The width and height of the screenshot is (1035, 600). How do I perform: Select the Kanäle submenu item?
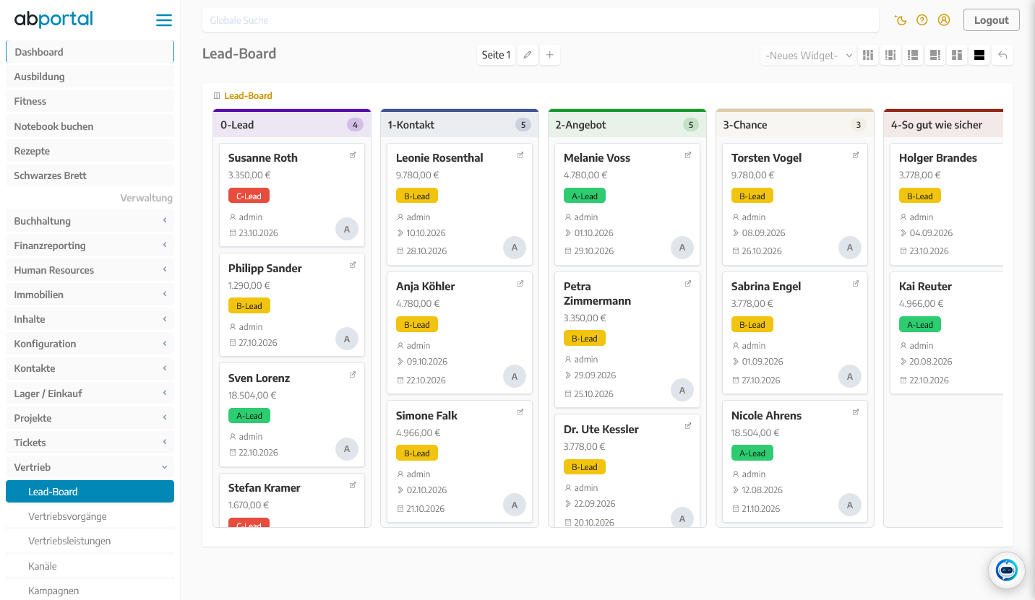[90, 566]
